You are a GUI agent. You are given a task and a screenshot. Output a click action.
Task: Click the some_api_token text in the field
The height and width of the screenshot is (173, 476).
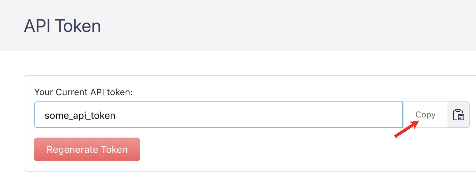80,115
